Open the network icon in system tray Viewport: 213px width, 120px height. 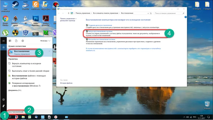pos(191,117)
